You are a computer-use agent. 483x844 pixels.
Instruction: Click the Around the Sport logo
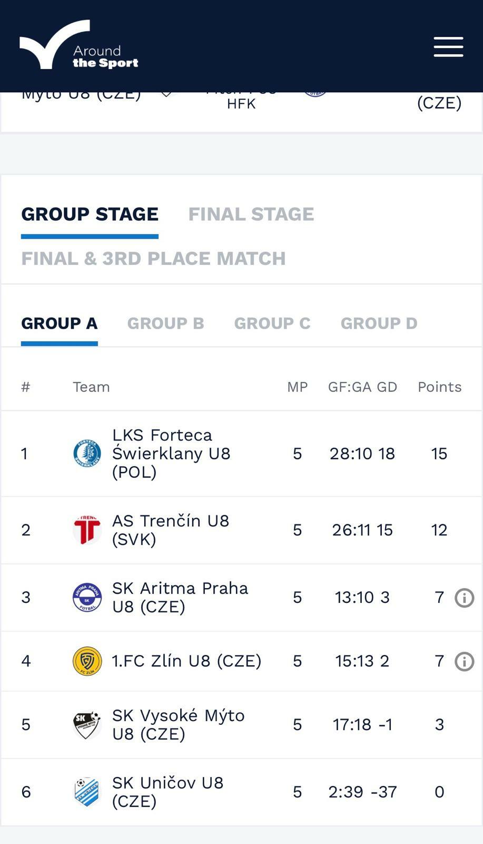(x=79, y=46)
